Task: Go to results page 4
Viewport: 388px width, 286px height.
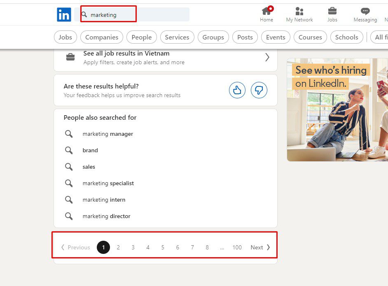Action: (148, 247)
